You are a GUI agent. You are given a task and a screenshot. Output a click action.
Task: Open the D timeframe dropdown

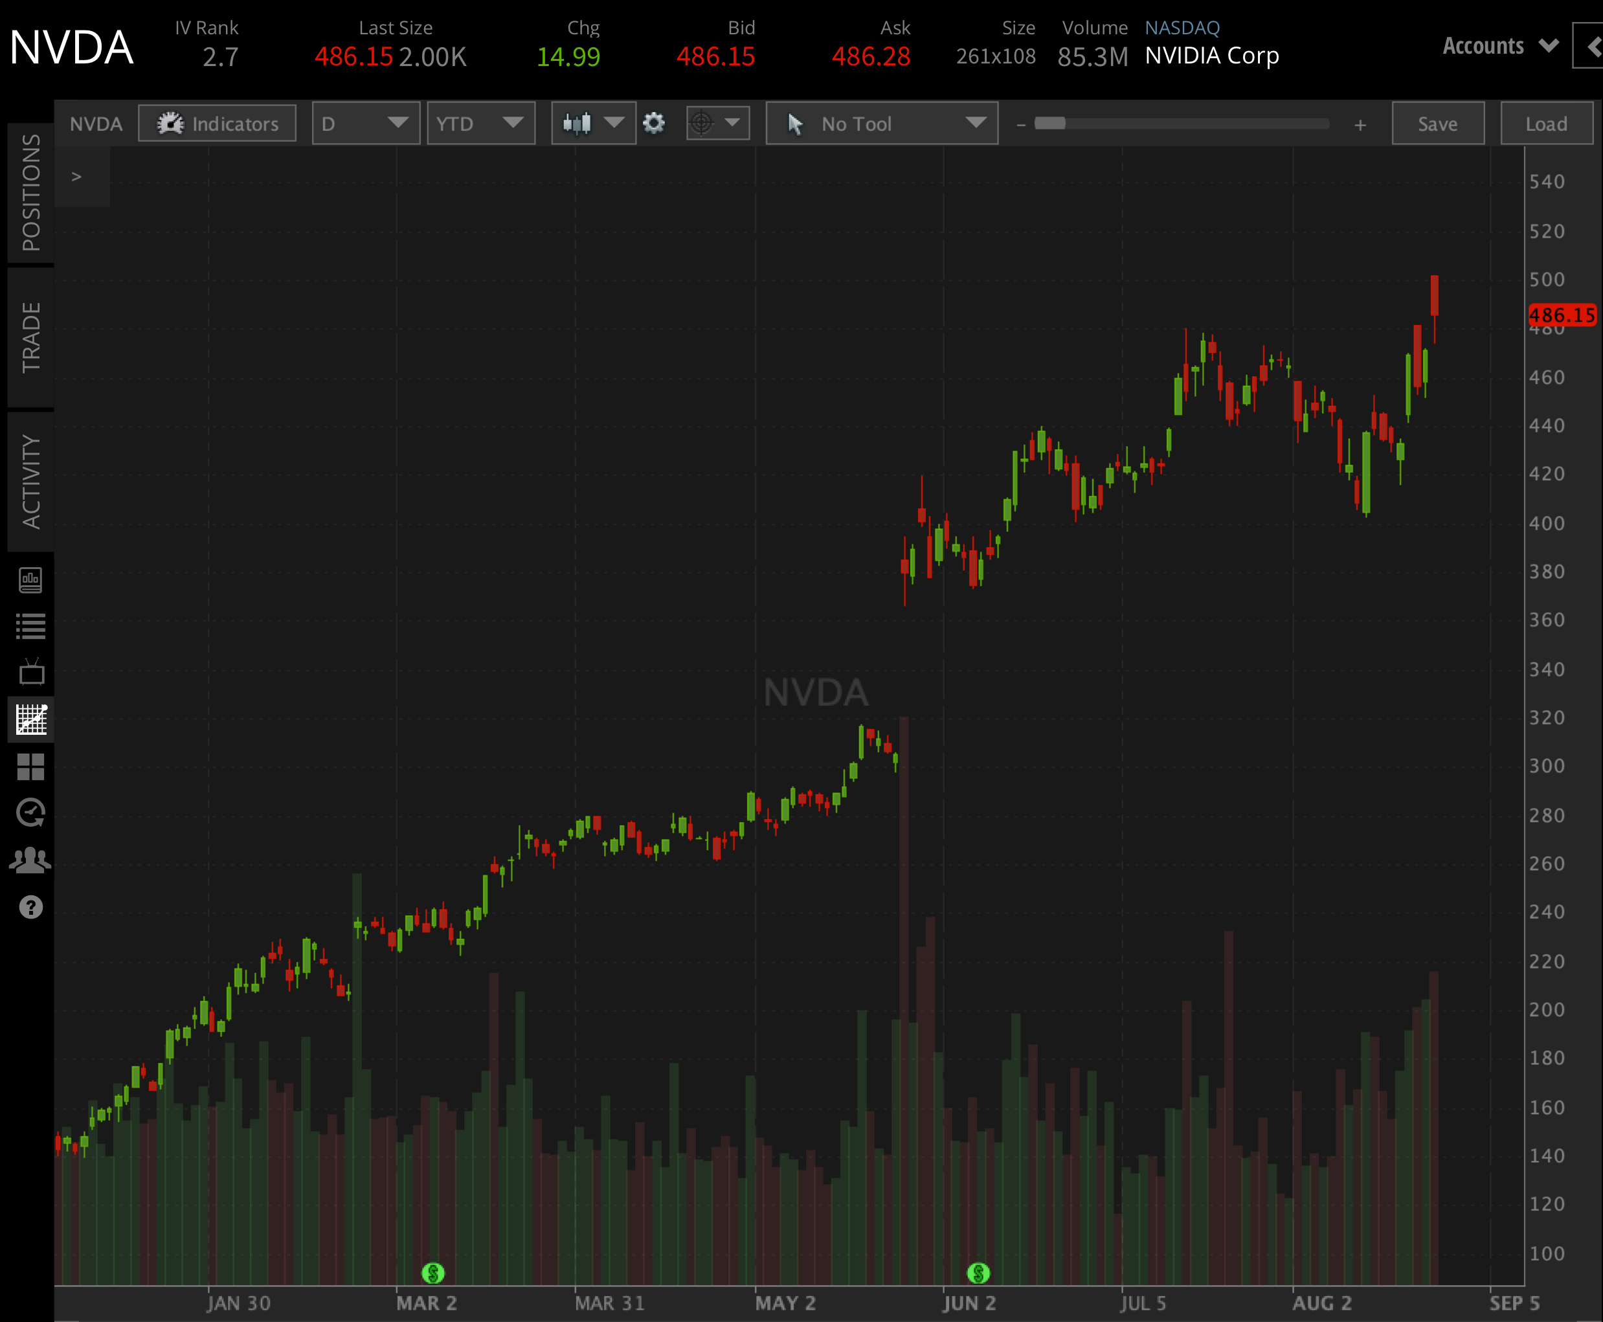tap(366, 122)
